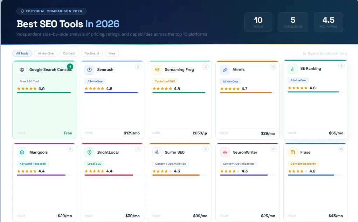Click All-in-One tag on Semrush card
This screenshot has width=358, height=222.
click(95, 81)
